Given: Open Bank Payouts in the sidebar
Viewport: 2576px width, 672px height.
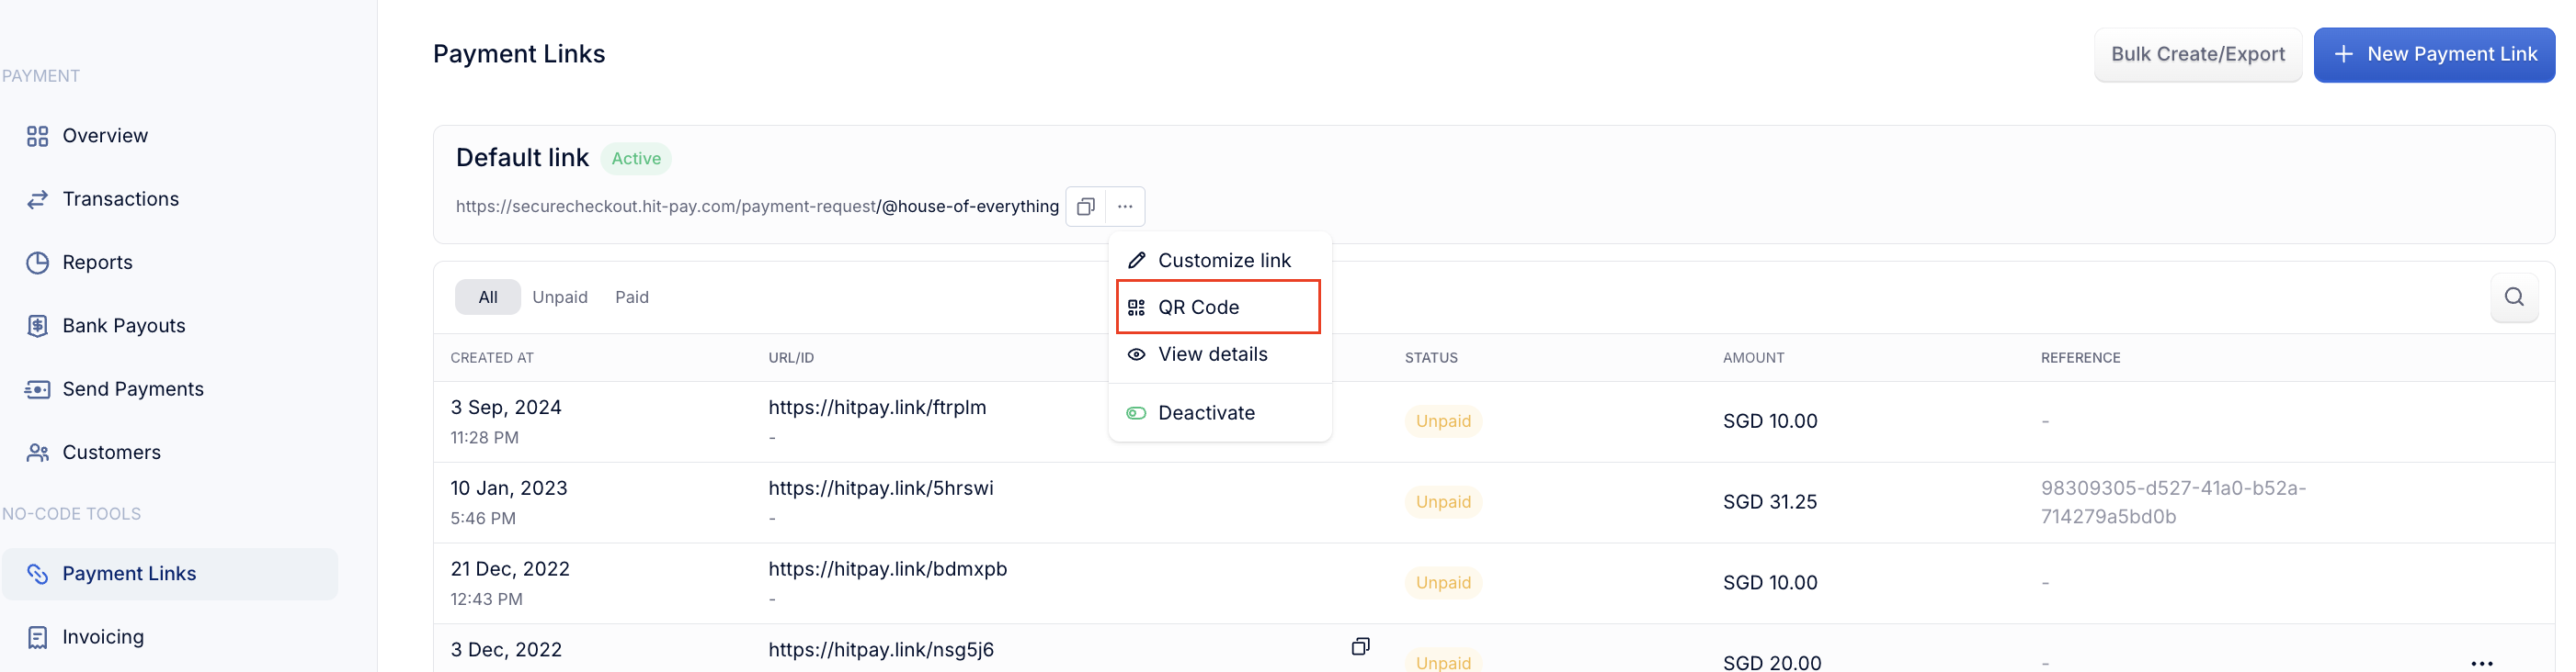Looking at the screenshot, I should [x=123, y=327].
